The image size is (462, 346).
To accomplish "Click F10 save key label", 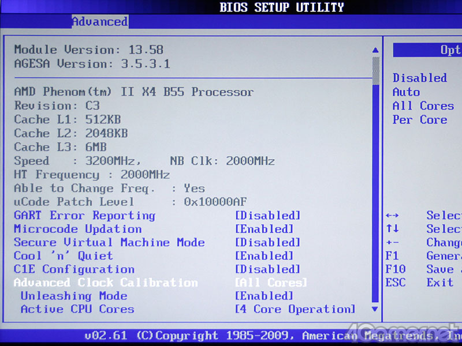I will click(x=396, y=269).
